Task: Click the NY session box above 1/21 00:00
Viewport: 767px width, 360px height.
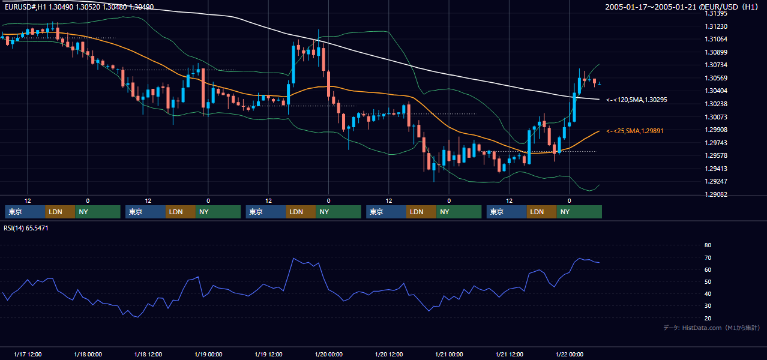Action: [459, 212]
